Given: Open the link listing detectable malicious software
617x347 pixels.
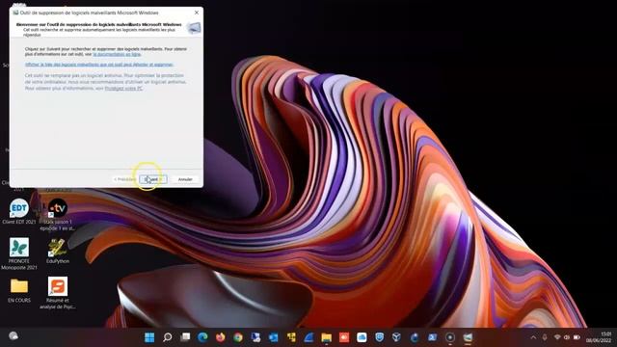Looking at the screenshot, I should pyautogui.click(x=99, y=65).
